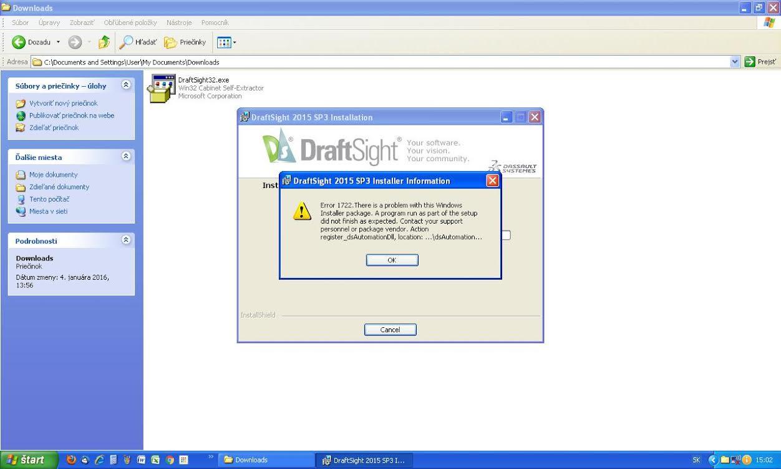Collapse the Podrobnosti details panel
Screen dimensions: 781x469
point(126,240)
